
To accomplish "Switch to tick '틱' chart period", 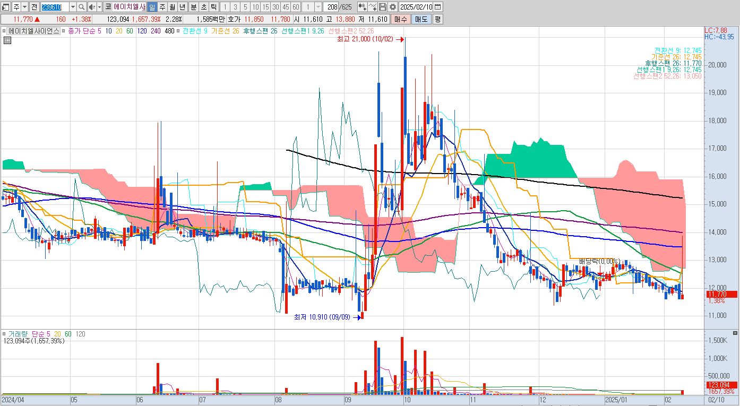I will point(213,7).
